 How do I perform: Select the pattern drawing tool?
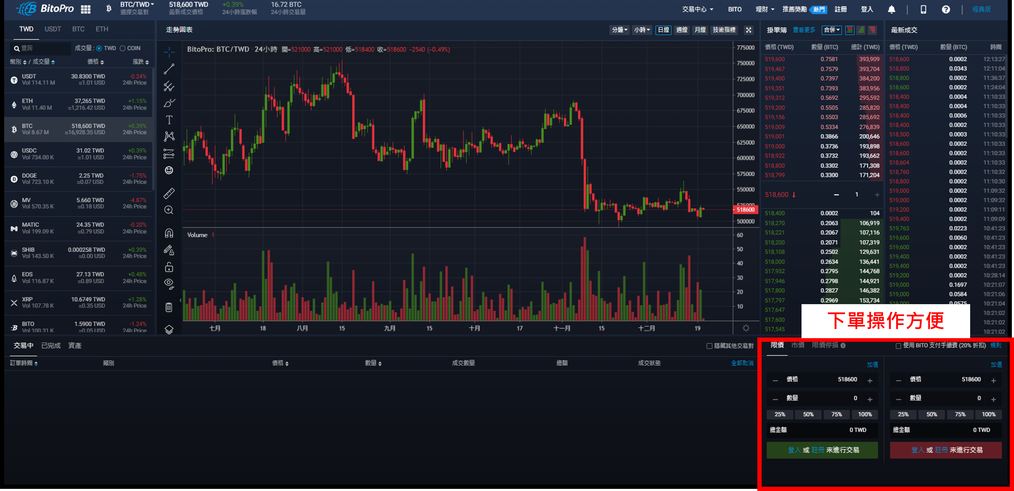point(169,136)
